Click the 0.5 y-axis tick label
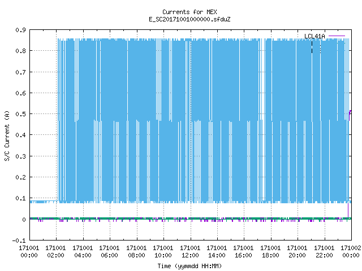This screenshot has height=271, width=362. 20,114
